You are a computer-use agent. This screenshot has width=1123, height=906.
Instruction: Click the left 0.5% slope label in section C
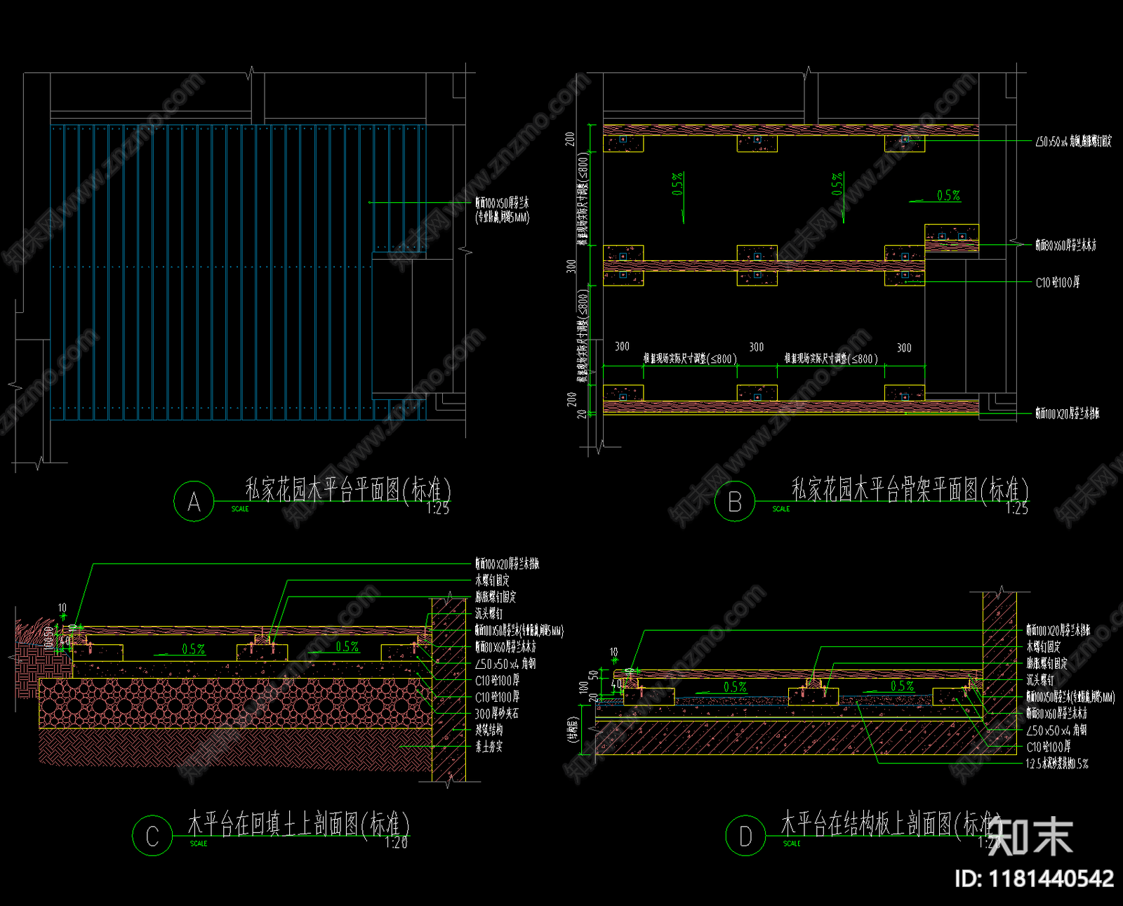point(194,649)
